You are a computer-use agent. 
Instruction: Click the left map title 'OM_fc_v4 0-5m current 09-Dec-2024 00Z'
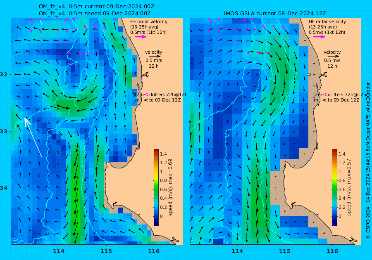(x=97, y=7)
